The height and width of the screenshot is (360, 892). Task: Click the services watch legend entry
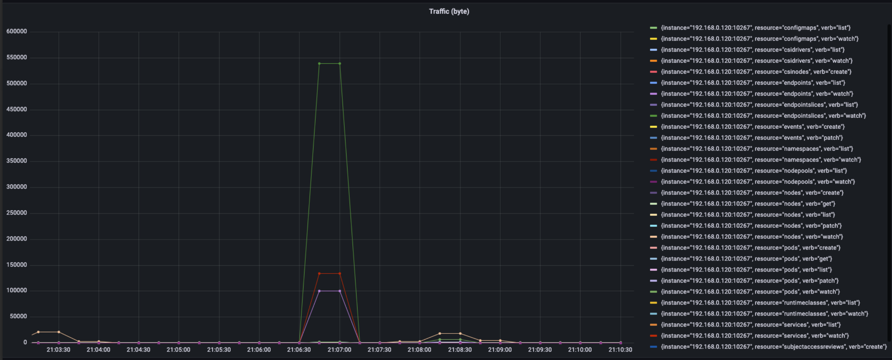(755, 336)
